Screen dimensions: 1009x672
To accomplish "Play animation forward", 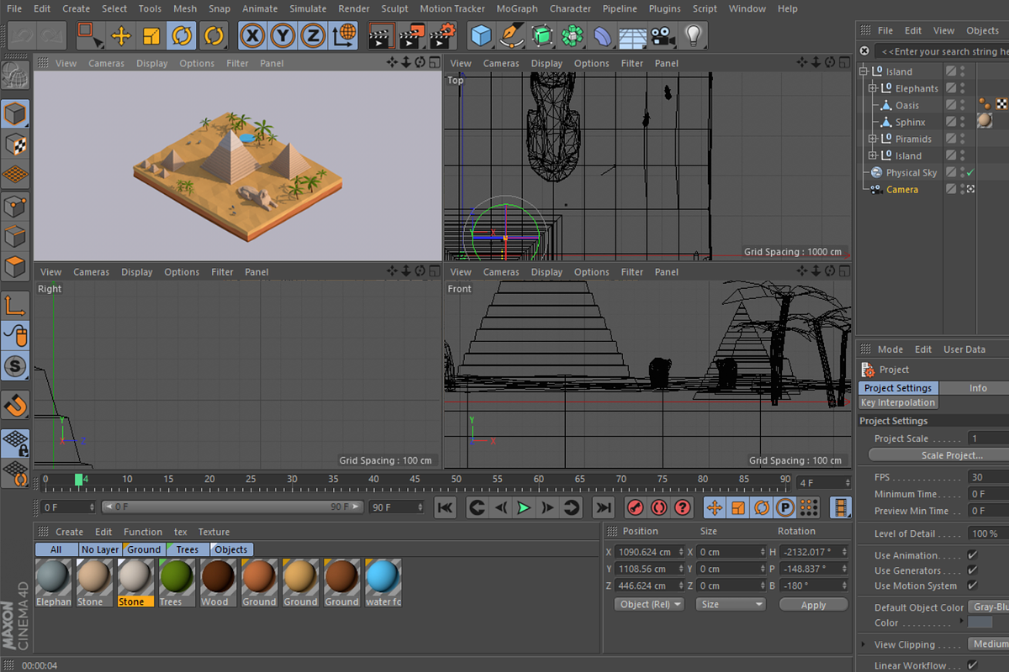I will pos(524,507).
